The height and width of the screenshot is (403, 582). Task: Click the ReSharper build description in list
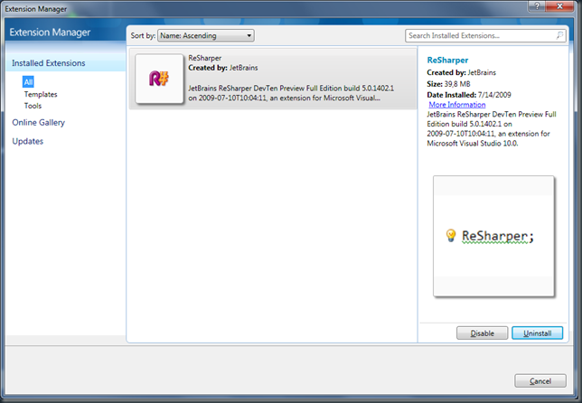tap(291, 93)
